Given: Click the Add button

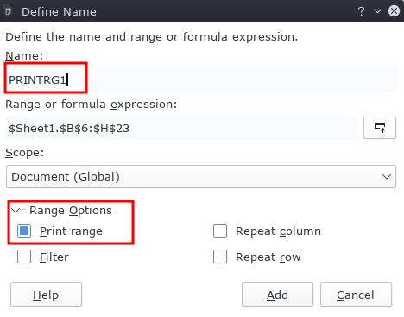Looking at the screenshot, I should [277, 295].
